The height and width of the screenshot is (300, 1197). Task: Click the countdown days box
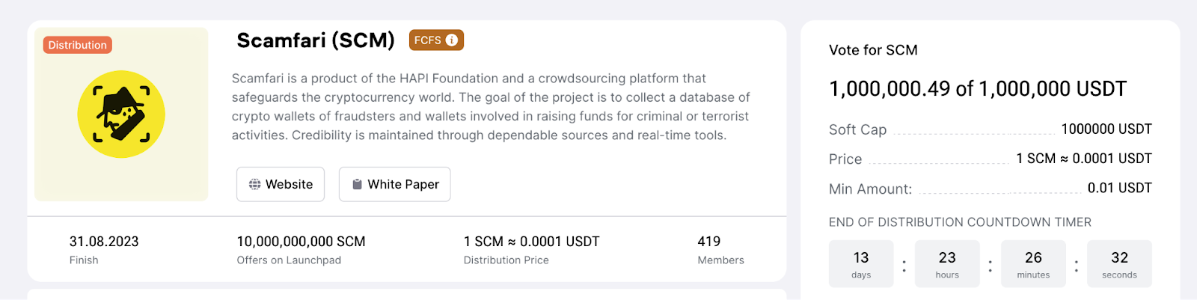pyautogui.click(x=861, y=264)
